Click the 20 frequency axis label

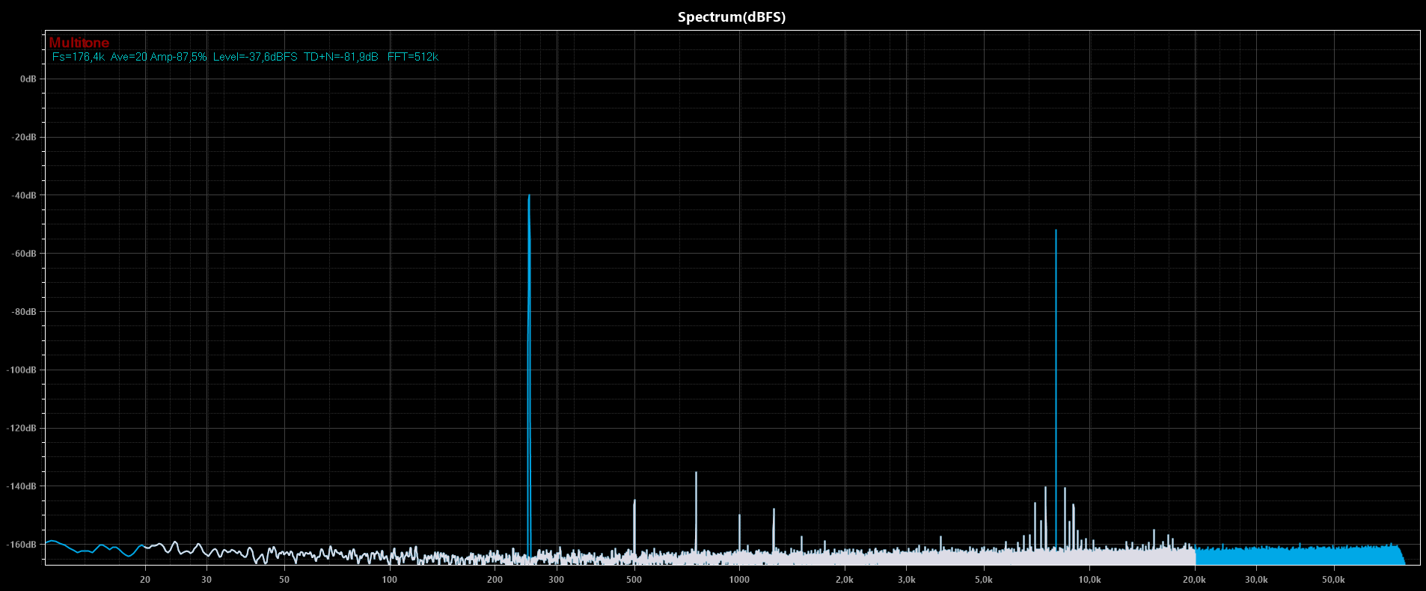(145, 580)
